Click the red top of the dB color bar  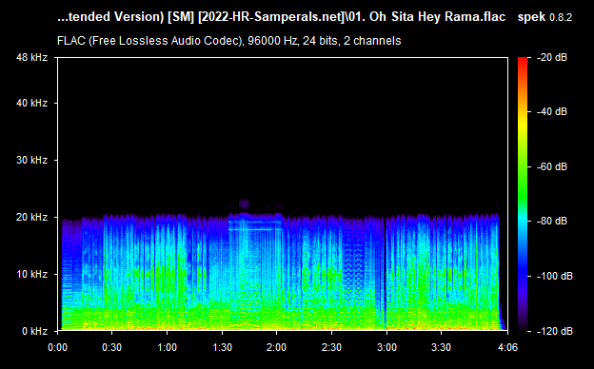tap(523, 61)
